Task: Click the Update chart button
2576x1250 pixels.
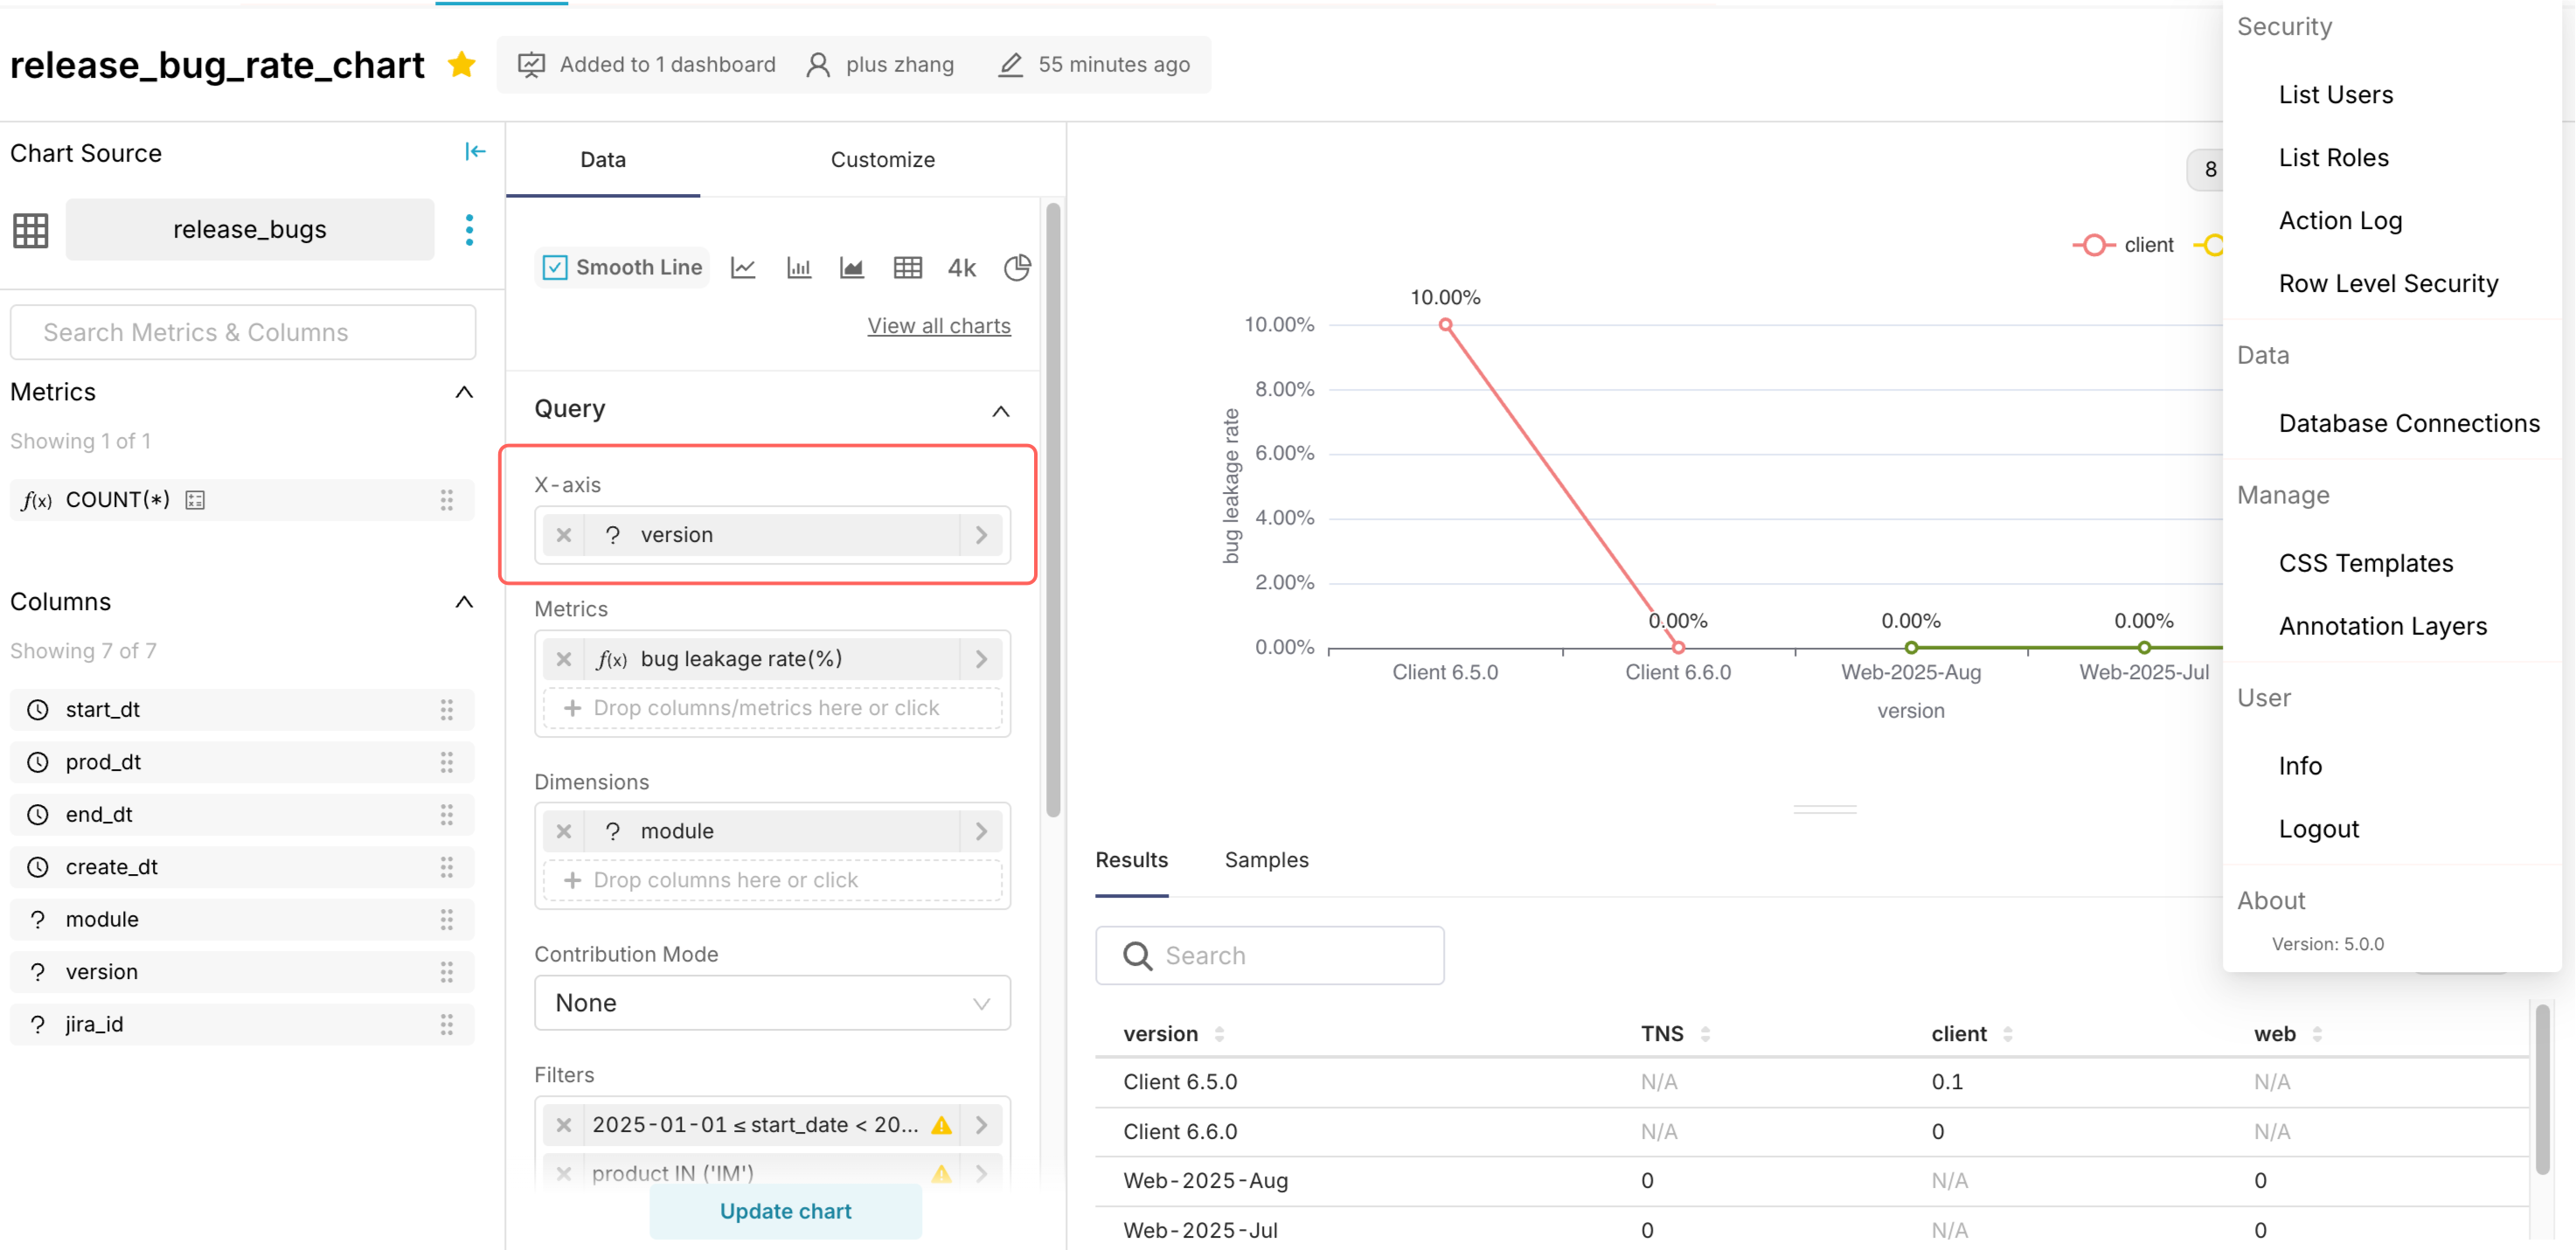Action: [785, 1211]
